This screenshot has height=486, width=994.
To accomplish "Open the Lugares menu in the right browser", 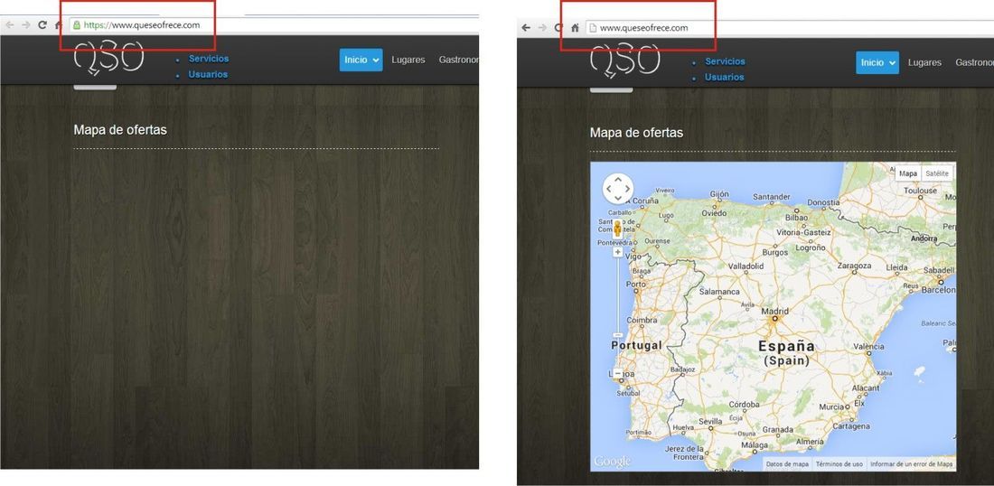I will (x=925, y=62).
